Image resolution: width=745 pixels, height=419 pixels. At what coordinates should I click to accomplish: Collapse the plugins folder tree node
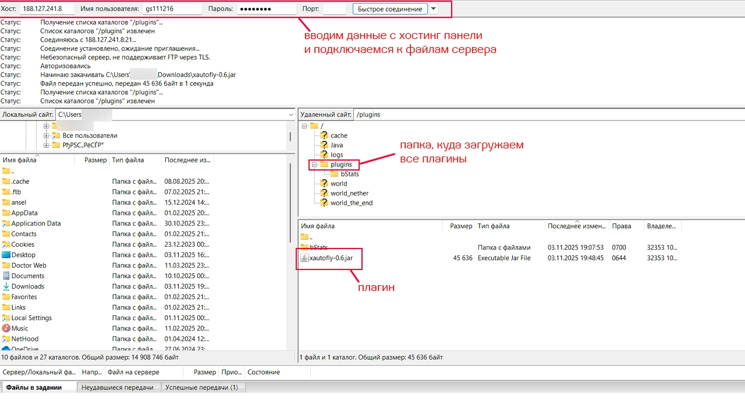point(314,165)
